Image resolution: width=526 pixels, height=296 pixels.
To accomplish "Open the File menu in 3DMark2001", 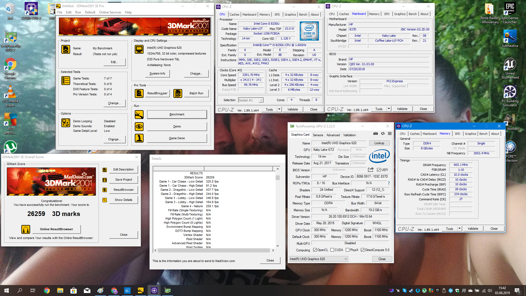I will click(60, 12).
